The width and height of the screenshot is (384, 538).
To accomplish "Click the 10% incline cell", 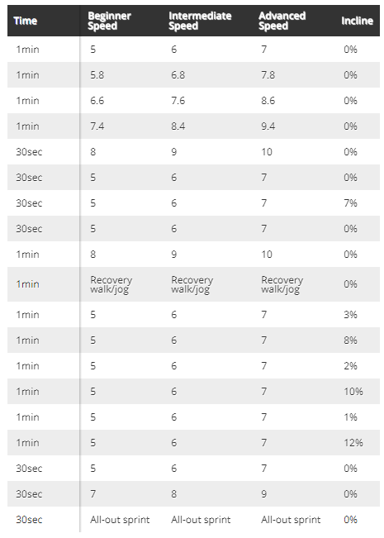I will 353,392.
